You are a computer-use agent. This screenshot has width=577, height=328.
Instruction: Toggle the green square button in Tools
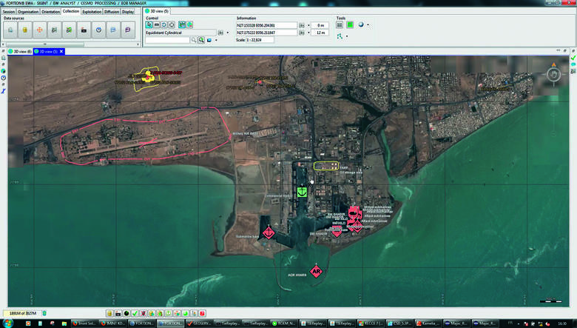coord(350,25)
